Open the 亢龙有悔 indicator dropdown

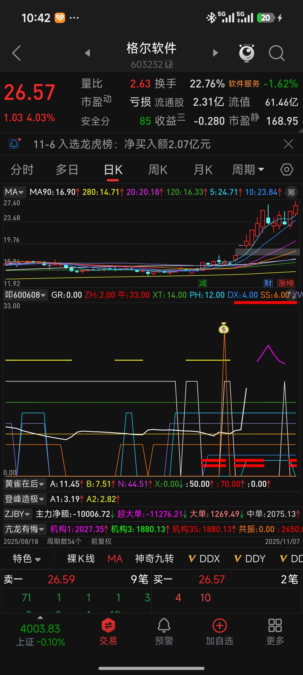[25, 529]
